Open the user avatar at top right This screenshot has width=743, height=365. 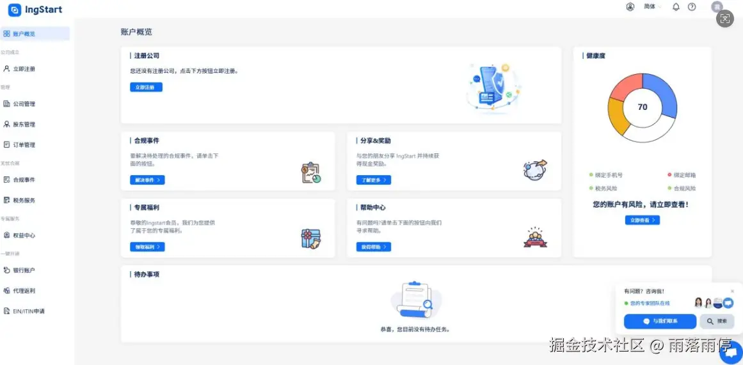[x=717, y=7]
